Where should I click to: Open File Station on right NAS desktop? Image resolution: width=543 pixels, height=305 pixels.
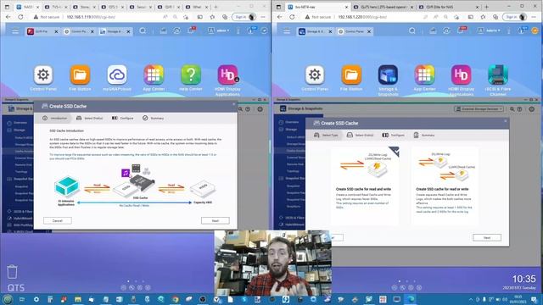(x=351, y=75)
